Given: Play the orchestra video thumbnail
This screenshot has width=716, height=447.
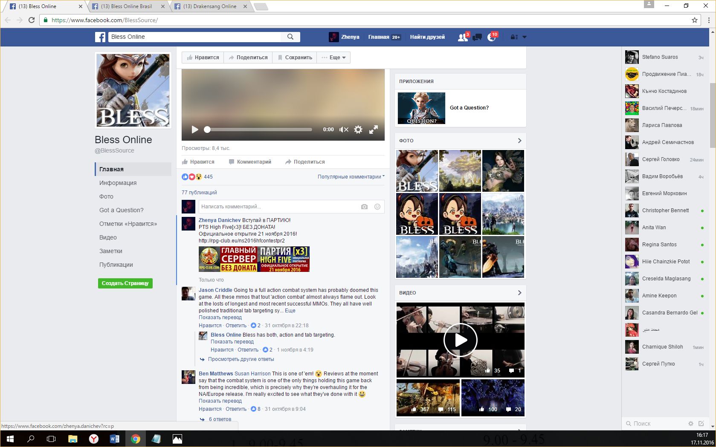Looking at the screenshot, I should (461, 340).
